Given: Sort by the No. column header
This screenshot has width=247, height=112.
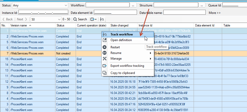Looking at the screenshot, I should pyautogui.click(x=5, y=25).
